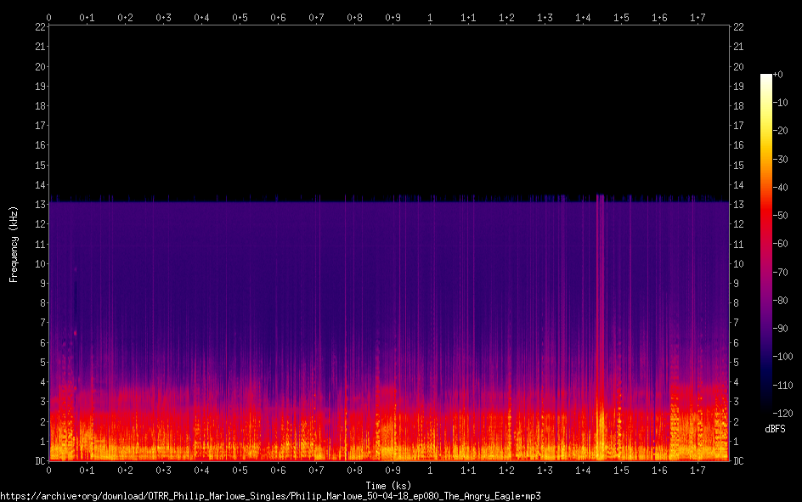
Task: Select the 1.7 tick on the top time axis
Action: [698, 17]
